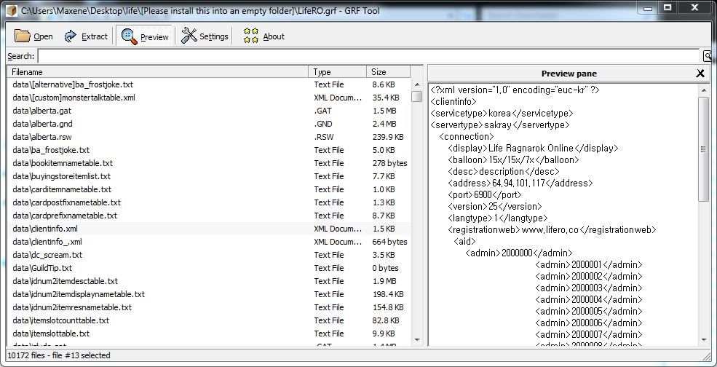Click Life Ragnarok Online display line
This screenshot has height=367, width=717.
[x=533, y=149]
